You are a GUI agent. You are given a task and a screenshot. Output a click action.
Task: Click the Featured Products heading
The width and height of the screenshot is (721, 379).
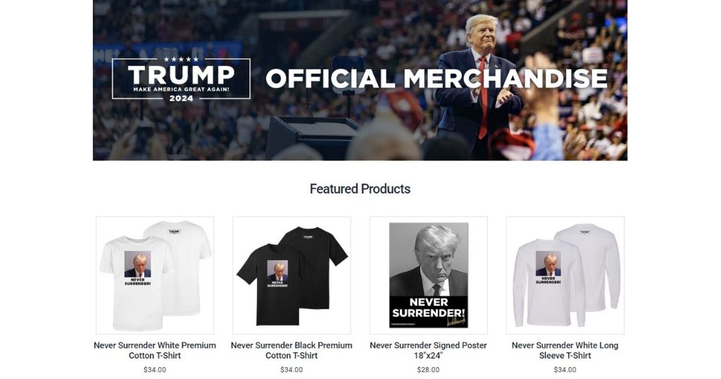point(360,189)
